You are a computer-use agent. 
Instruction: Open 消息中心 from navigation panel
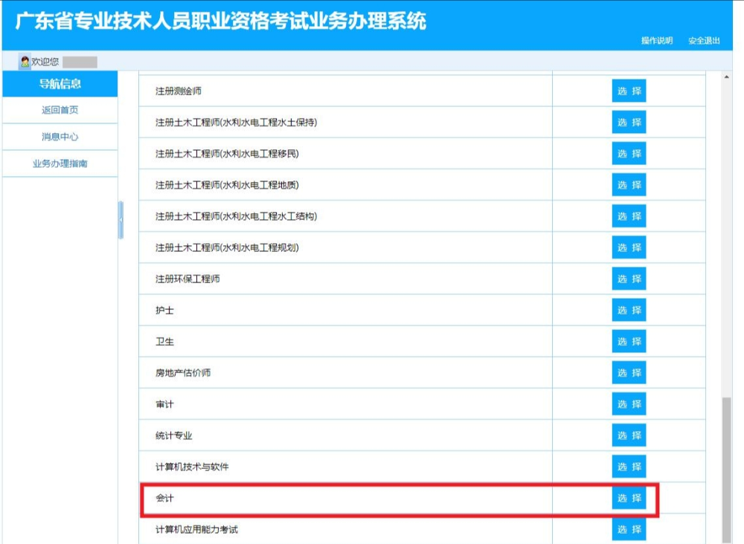coord(61,137)
